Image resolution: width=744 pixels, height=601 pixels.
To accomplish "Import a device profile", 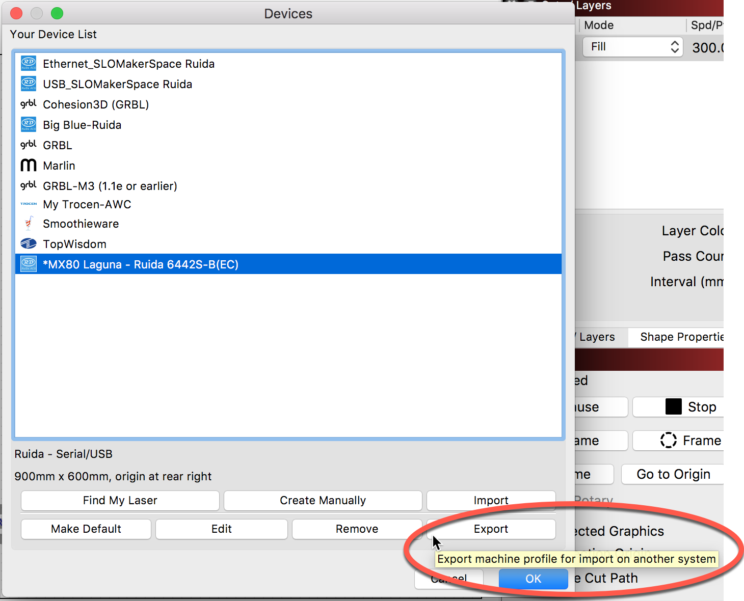I will [x=491, y=500].
